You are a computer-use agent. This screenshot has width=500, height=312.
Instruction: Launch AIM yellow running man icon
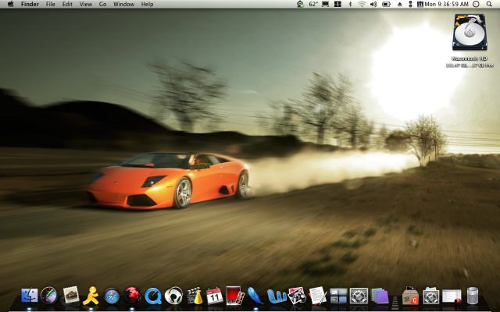coord(91,296)
